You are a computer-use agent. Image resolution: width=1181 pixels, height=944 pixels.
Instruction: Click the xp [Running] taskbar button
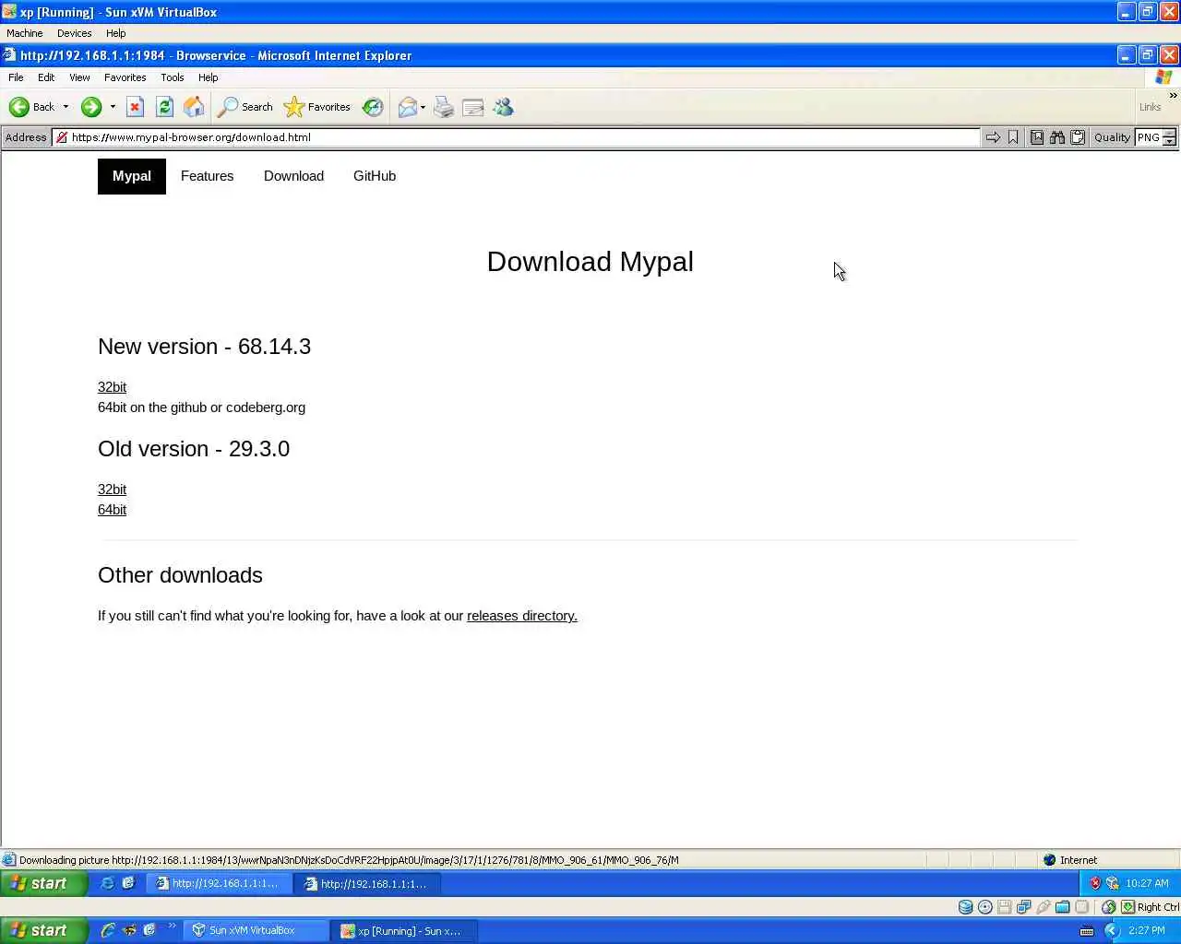click(x=405, y=930)
